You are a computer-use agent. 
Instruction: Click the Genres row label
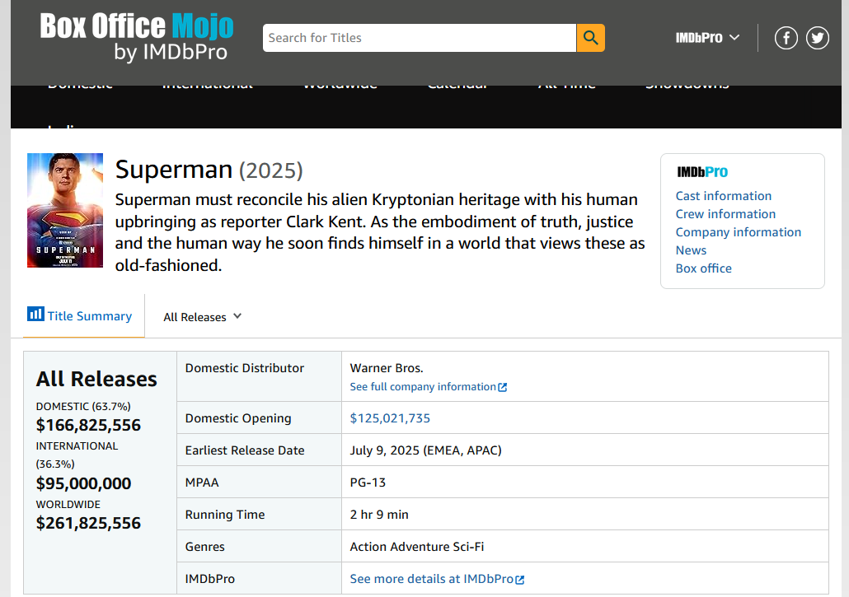tap(204, 547)
